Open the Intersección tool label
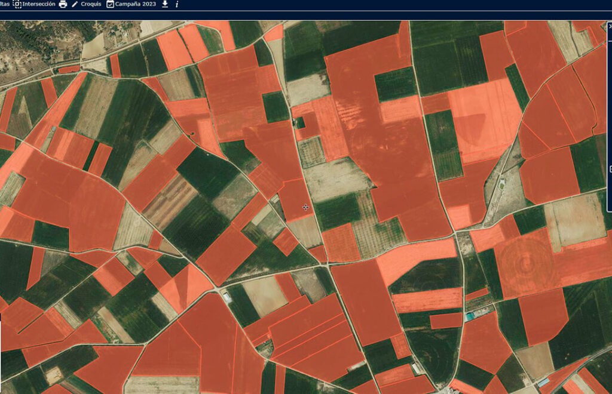 pyautogui.click(x=39, y=4)
